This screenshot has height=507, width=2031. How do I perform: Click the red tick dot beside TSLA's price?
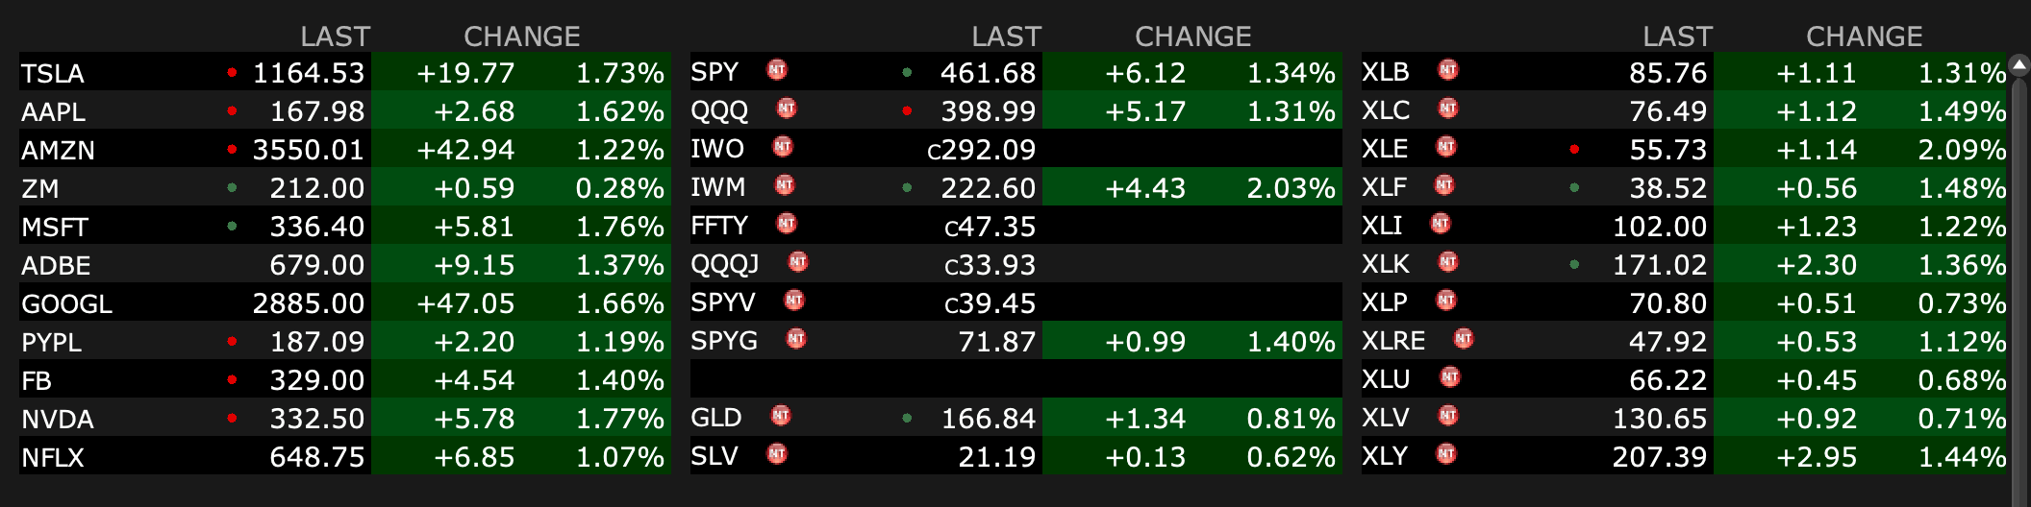(232, 72)
